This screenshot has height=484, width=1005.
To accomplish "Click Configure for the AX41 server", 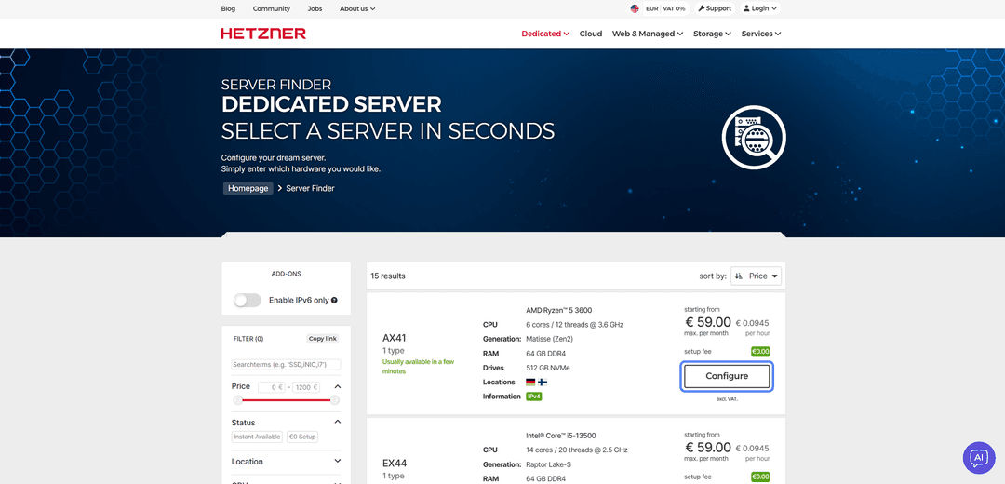I will 727,376.
